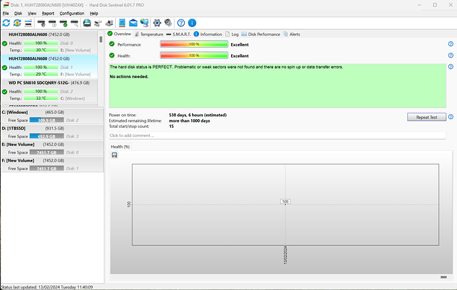Click the question mark Help toolbar icon

click(181, 23)
